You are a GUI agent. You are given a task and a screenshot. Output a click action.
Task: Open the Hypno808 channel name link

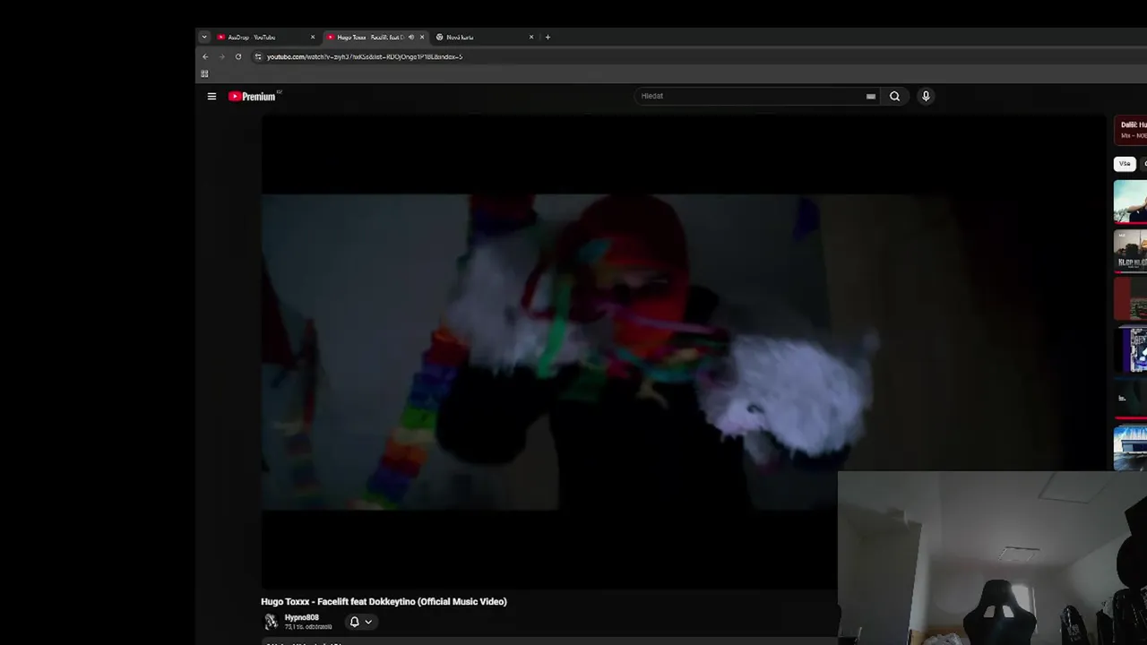coord(301,617)
